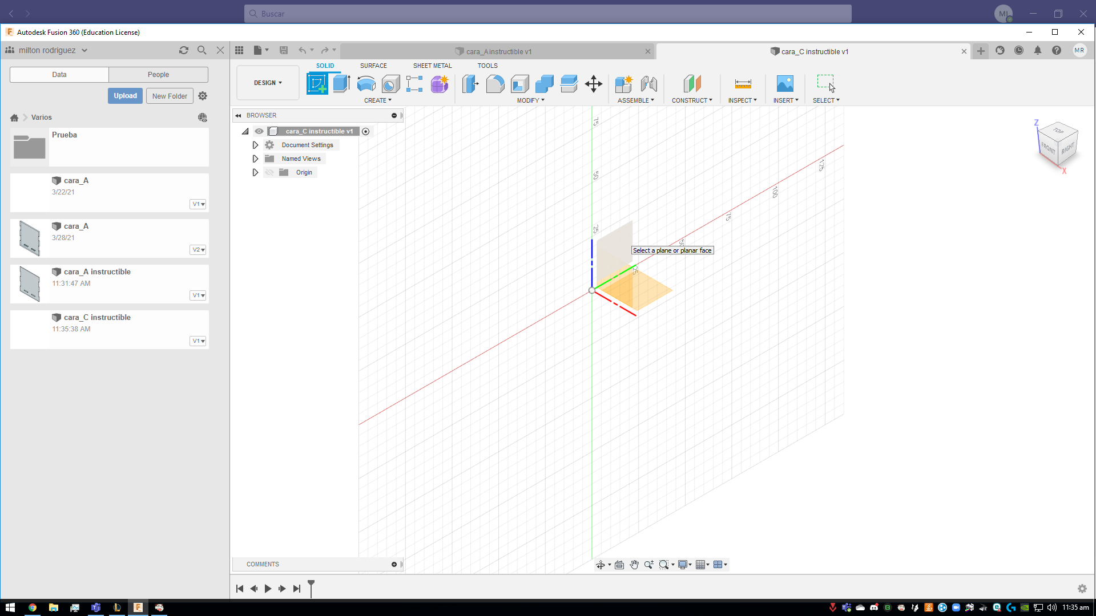Expand Origin node

[255, 172]
